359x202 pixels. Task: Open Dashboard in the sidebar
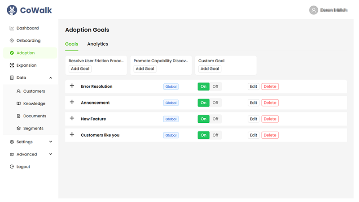30,28
